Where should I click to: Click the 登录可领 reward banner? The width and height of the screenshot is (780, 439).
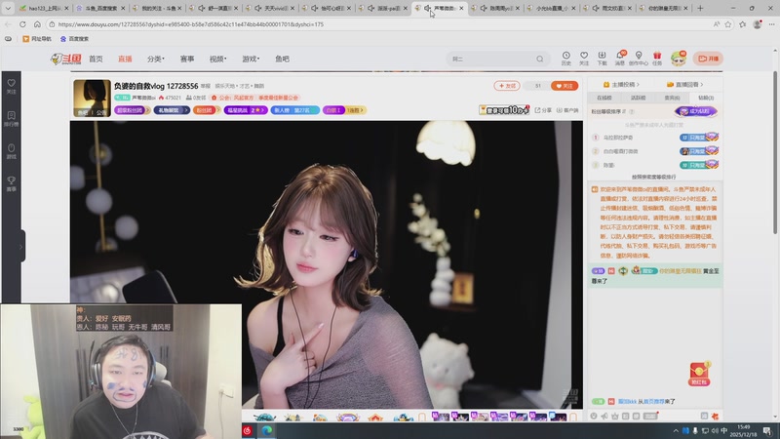504,109
